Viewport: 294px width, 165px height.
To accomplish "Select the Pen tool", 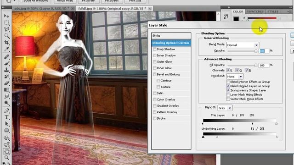I will click(6, 110).
